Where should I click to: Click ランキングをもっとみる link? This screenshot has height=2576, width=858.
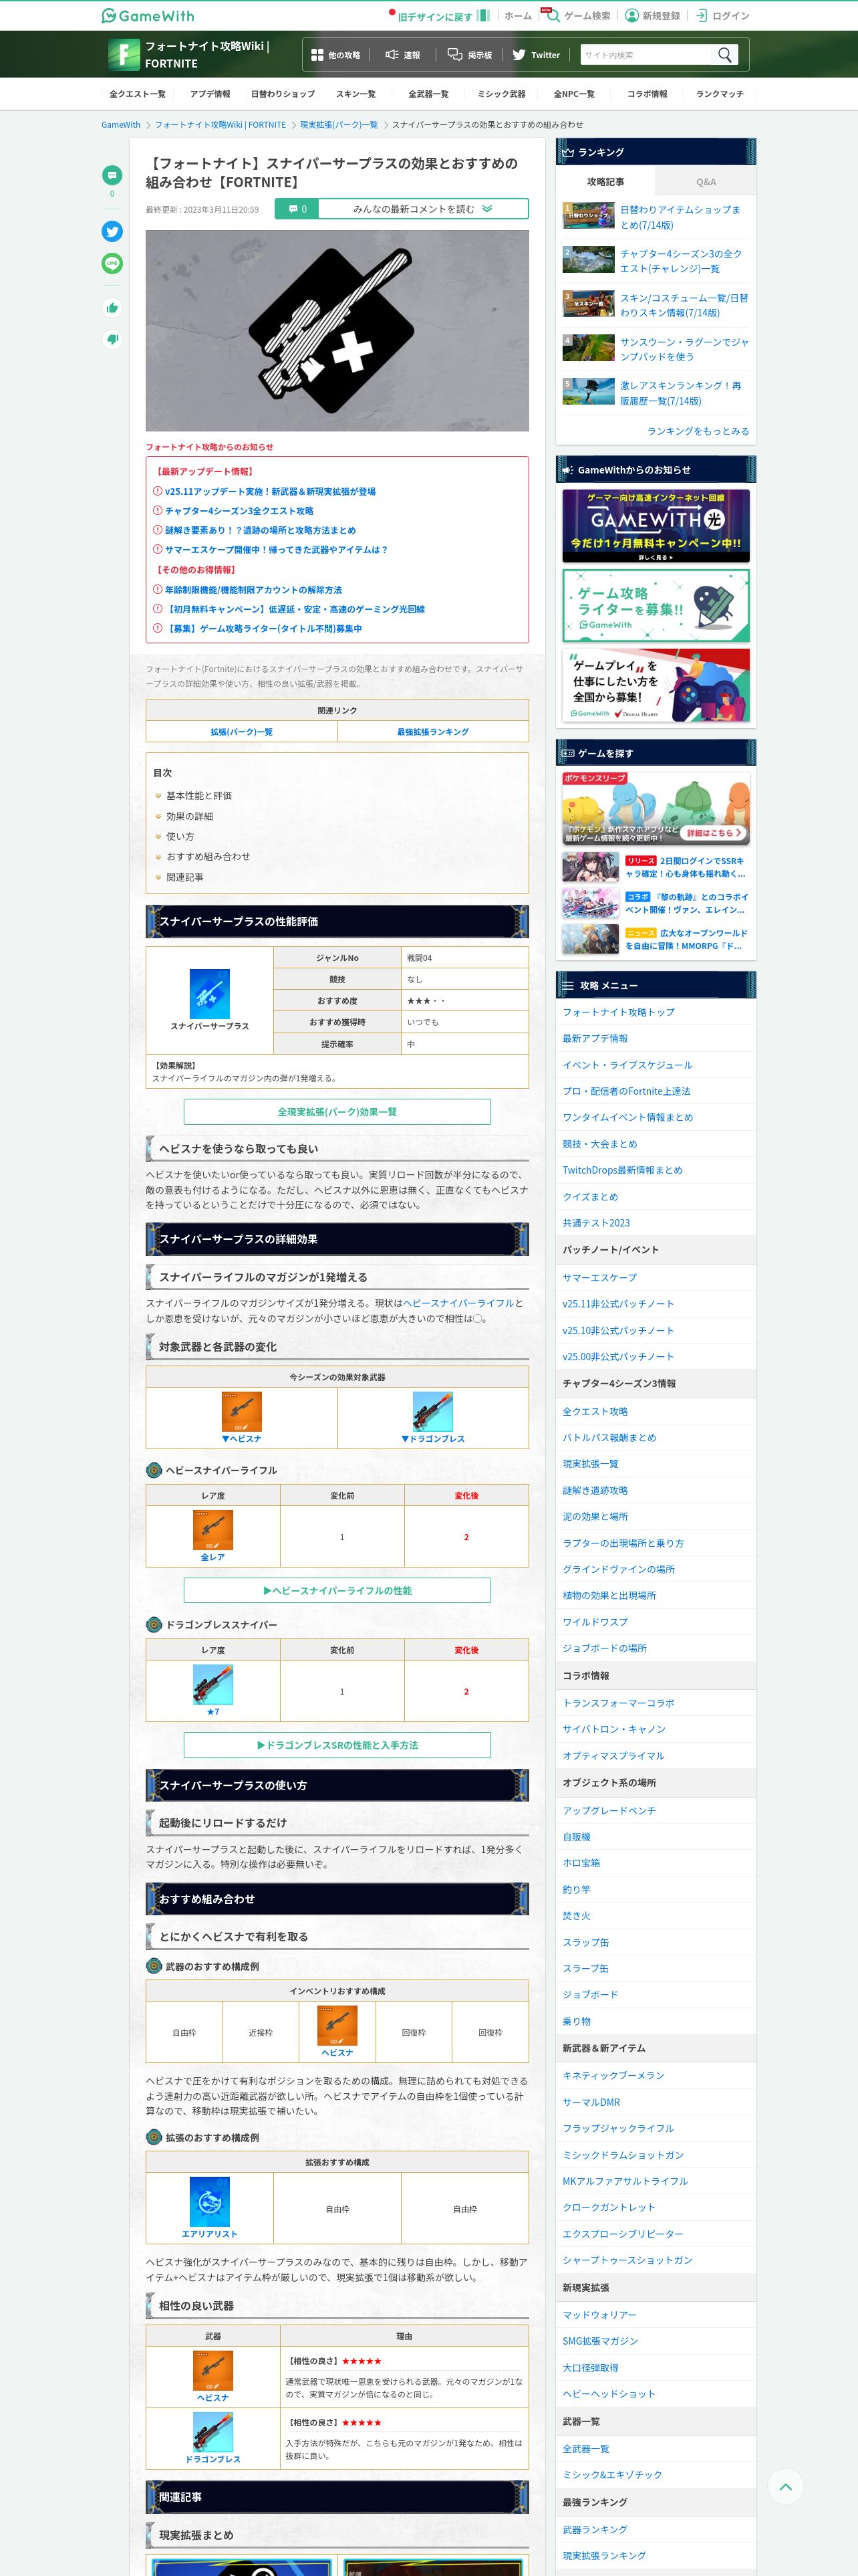[x=697, y=431]
